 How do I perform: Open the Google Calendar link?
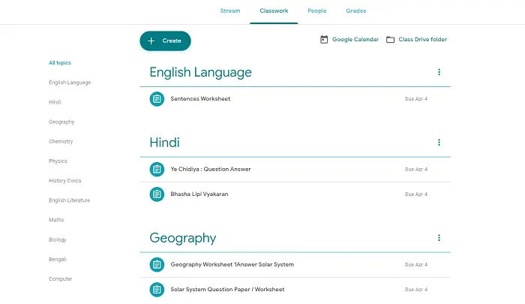pos(355,39)
